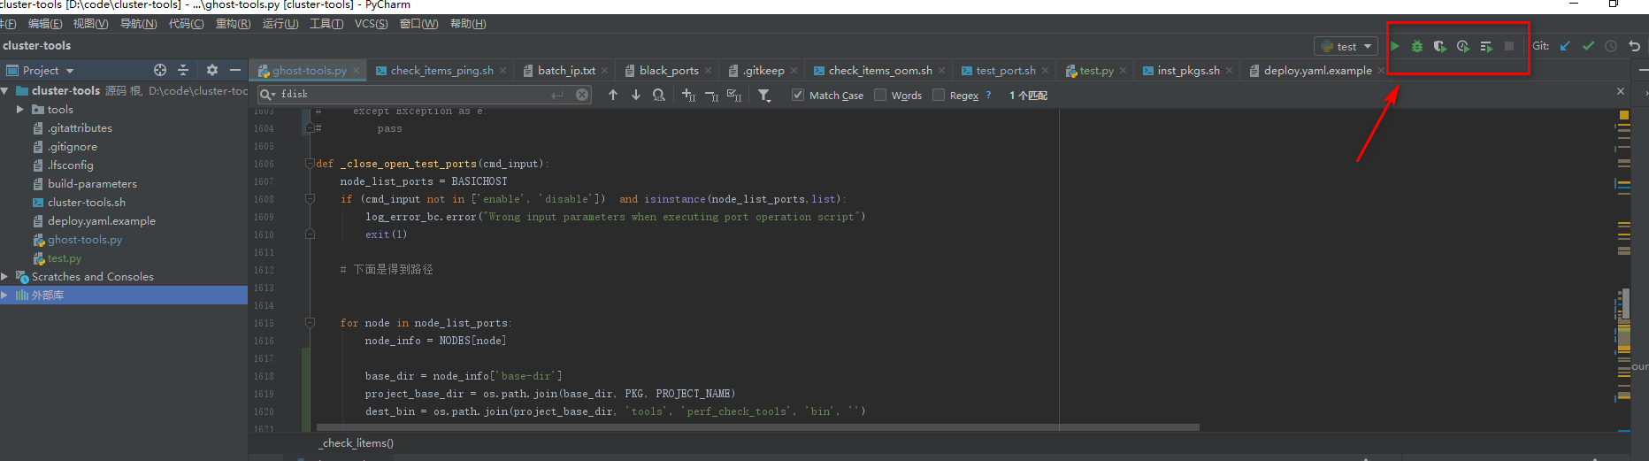Switch to the check_items_ping.sh tab
This screenshot has height=461, width=1649.
click(x=441, y=71)
